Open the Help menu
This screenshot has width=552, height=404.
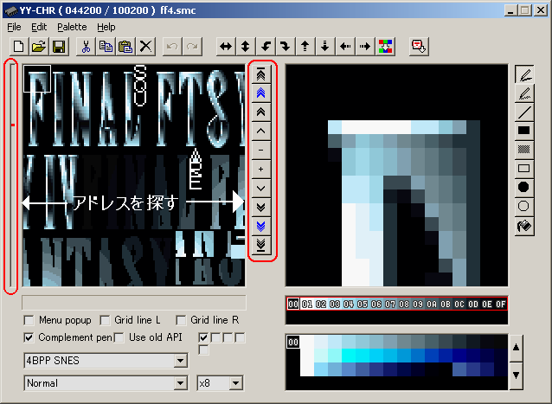(x=106, y=27)
